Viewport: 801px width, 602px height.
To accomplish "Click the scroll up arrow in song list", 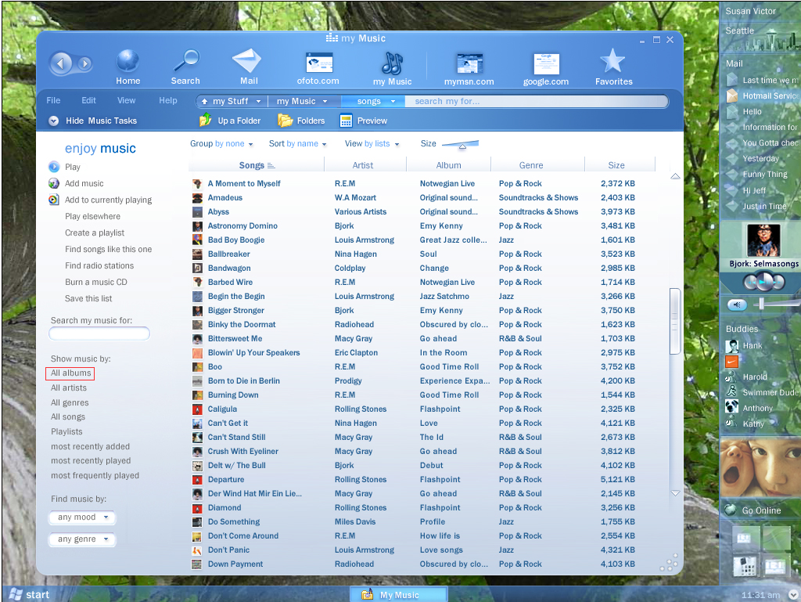I will pos(675,176).
